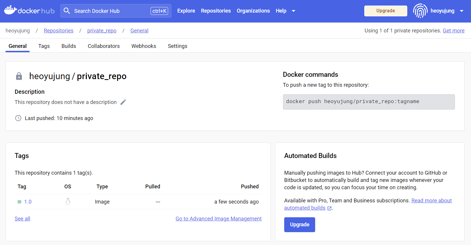The height and width of the screenshot is (245, 471).
Task: Click the 'This repository does not have a description' text
Action: click(x=65, y=102)
